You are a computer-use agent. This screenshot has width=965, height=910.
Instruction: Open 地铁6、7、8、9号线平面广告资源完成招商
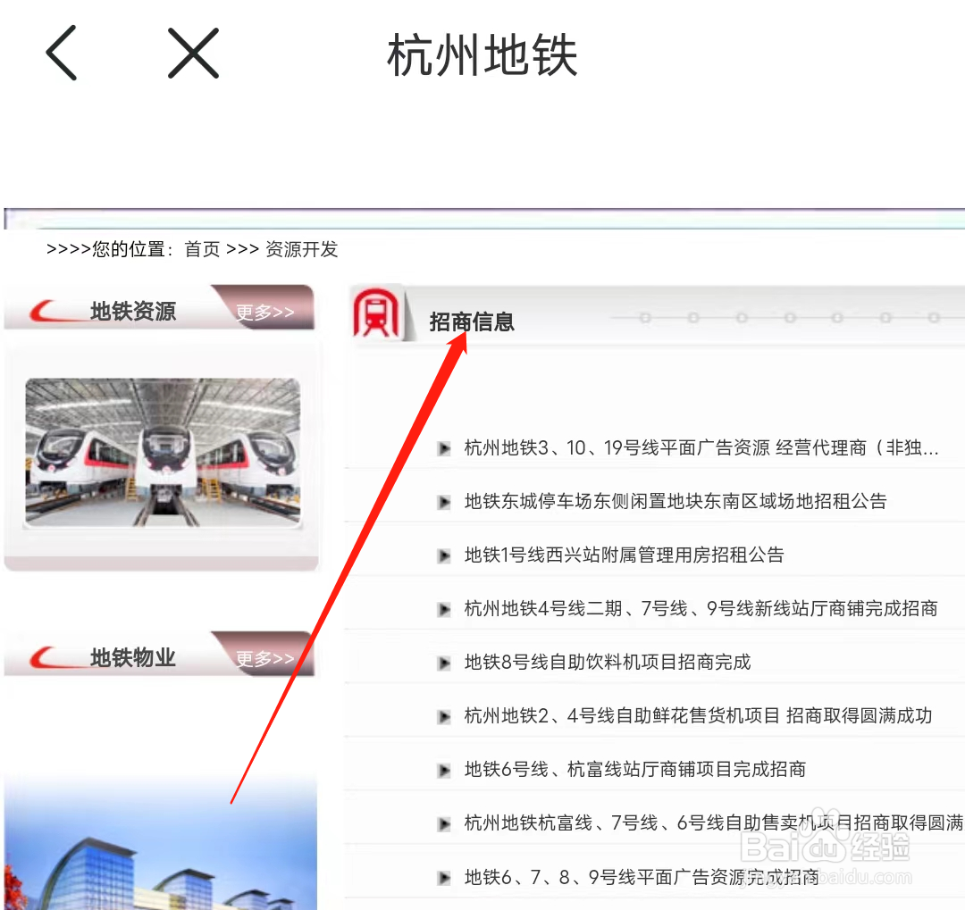[x=642, y=876]
